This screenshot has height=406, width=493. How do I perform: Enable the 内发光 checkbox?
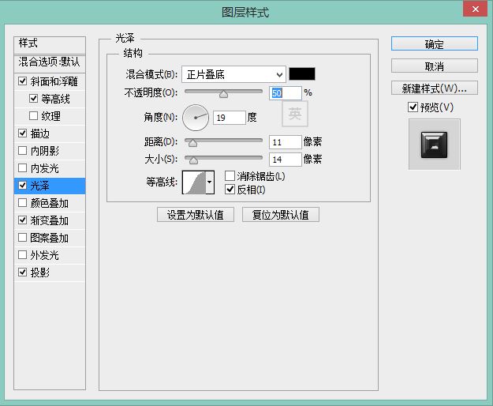[x=22, y=167]
